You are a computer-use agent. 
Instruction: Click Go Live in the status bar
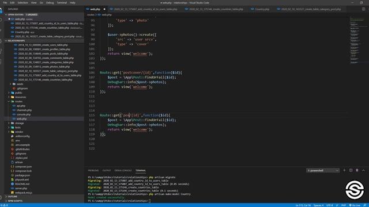point(355,205)
